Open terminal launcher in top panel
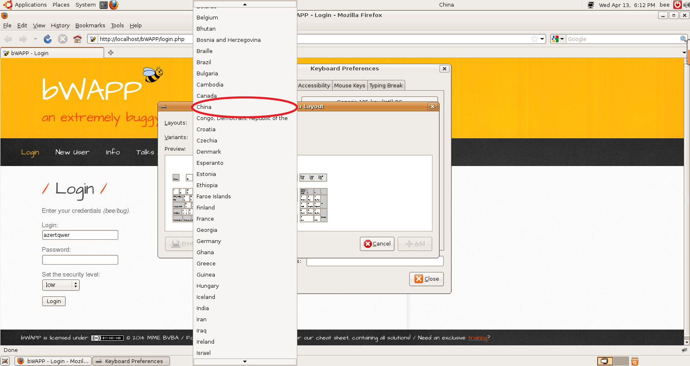 point(104,5)
